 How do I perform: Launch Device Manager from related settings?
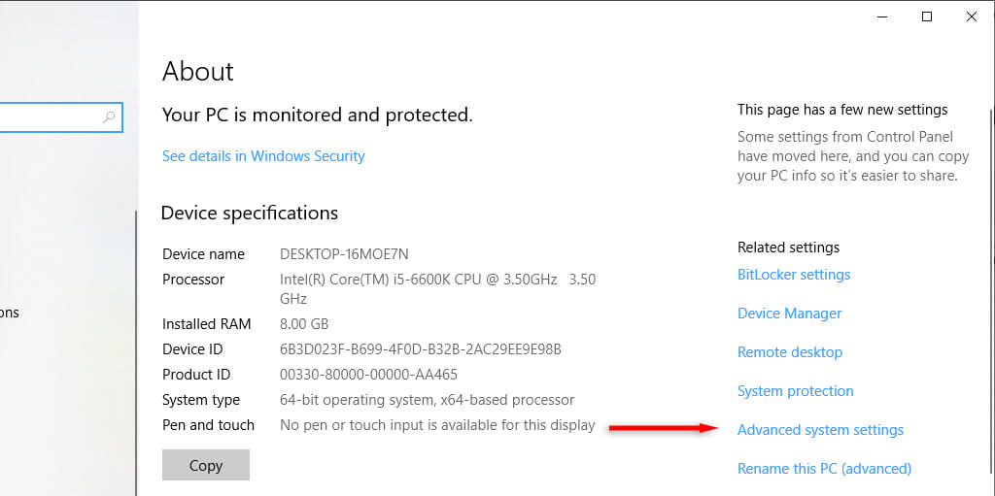pyautogui.click(x=789, y=314)
